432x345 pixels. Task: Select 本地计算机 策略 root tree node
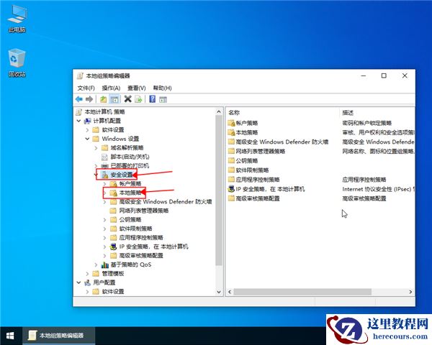coord(104,111)
